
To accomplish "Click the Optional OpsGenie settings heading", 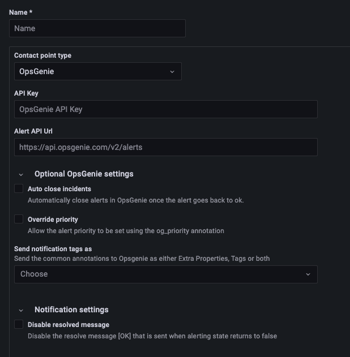I will tap(84, 174).
